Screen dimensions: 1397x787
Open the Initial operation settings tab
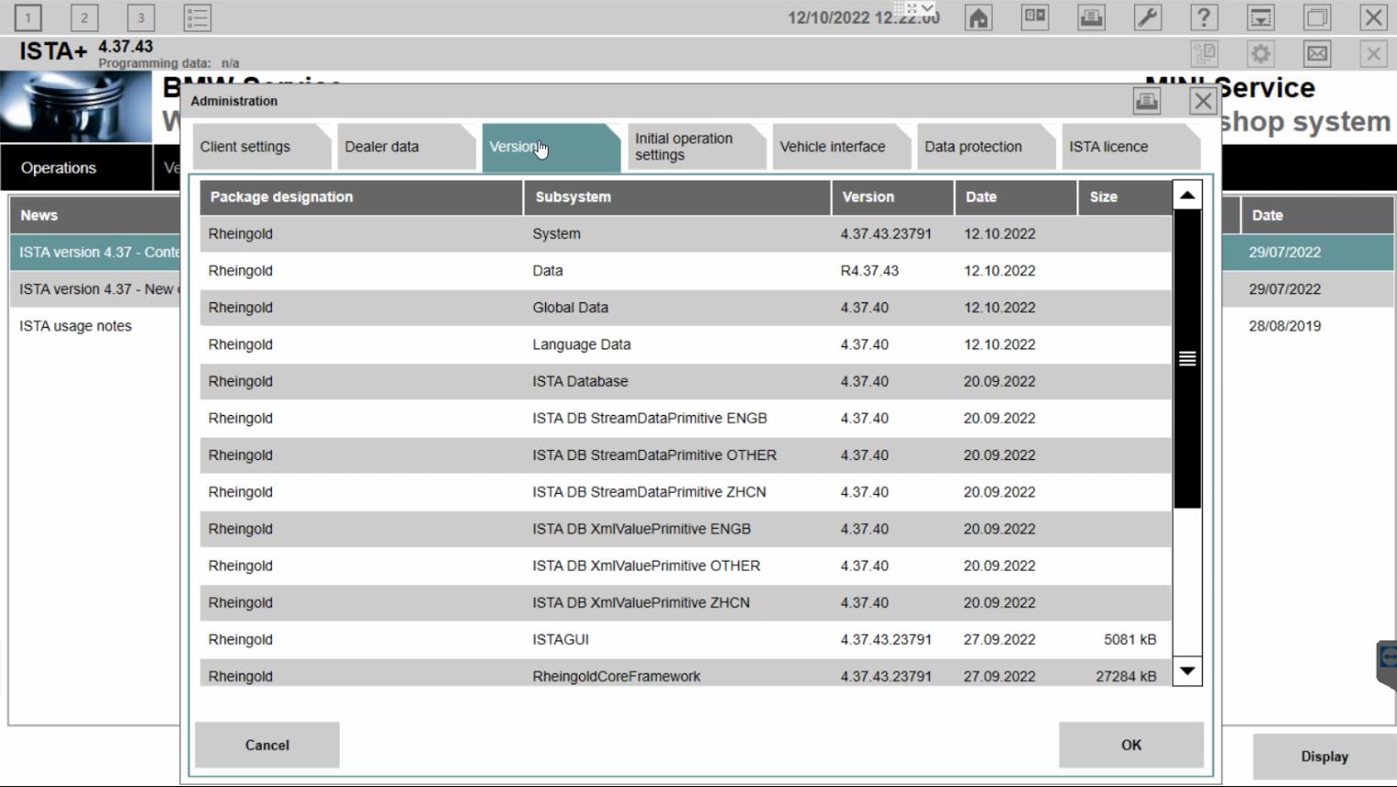[696, 147]
